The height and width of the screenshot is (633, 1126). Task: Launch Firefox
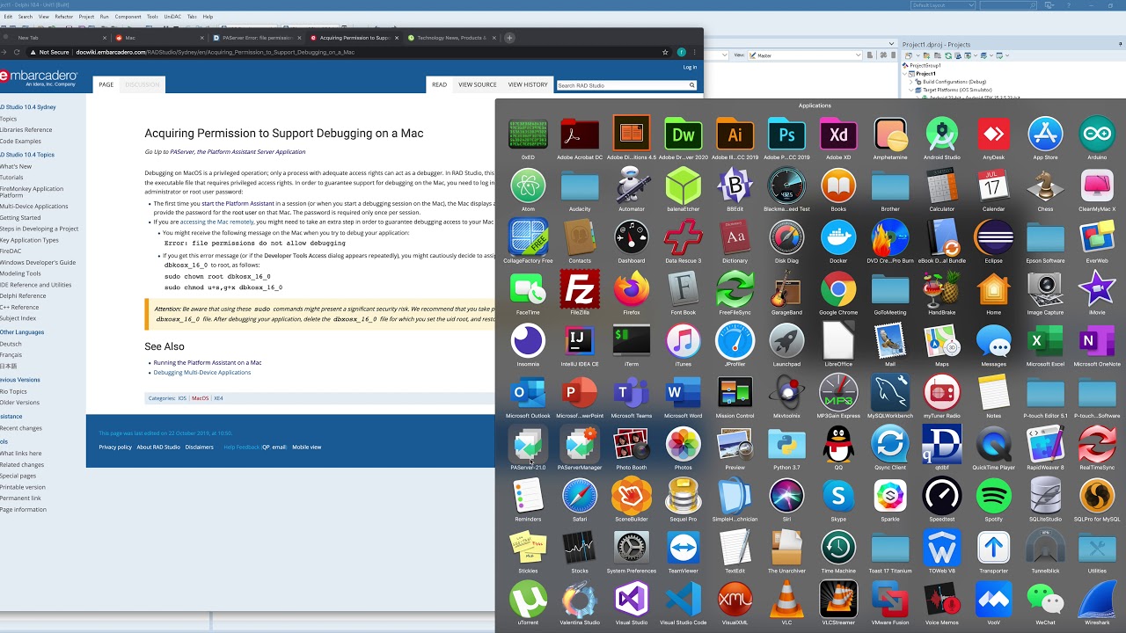coord(632,289)
